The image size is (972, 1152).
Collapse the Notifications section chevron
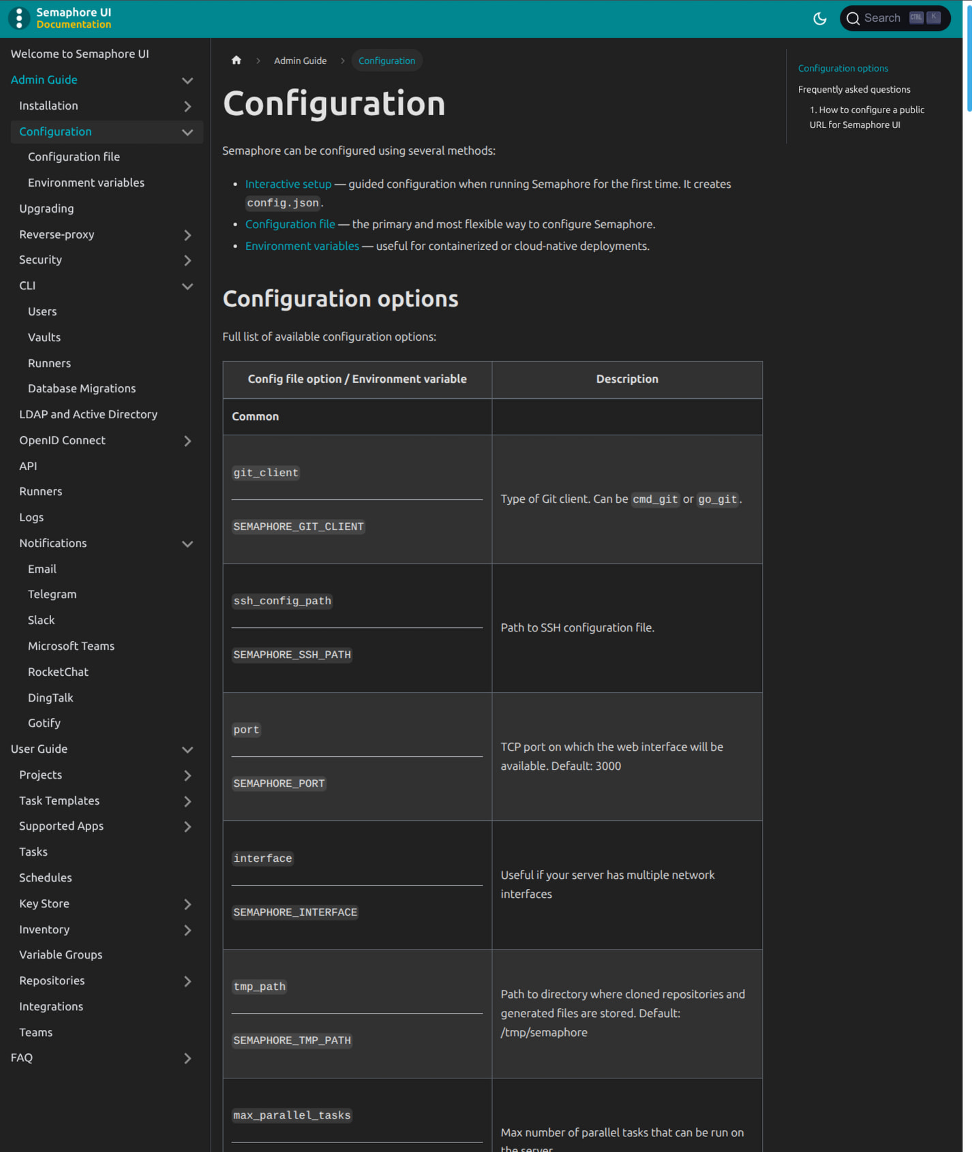(x=187, y=544)
